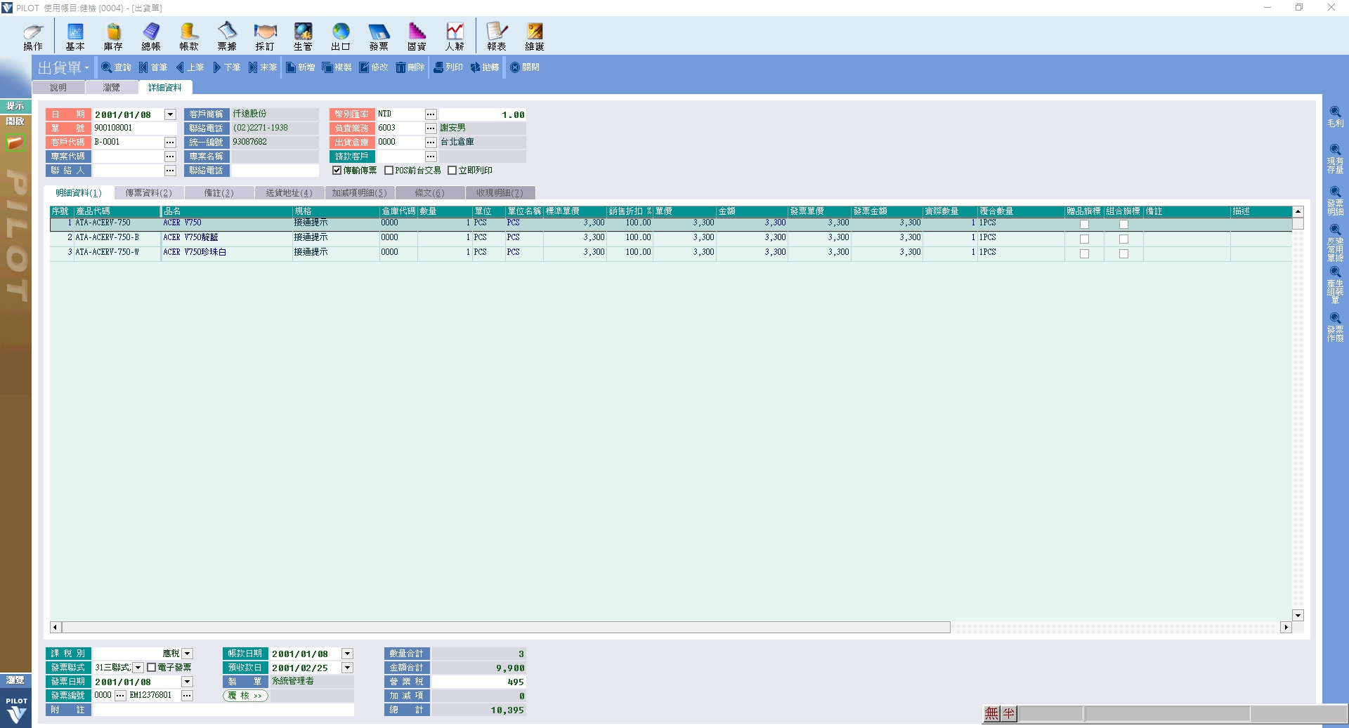1349x728 pixels.
Task: Click the 覆核 >> button
Action: click(245, 696)
